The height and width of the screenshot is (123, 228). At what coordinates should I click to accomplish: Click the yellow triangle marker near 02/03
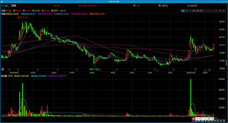coord(210,71)
